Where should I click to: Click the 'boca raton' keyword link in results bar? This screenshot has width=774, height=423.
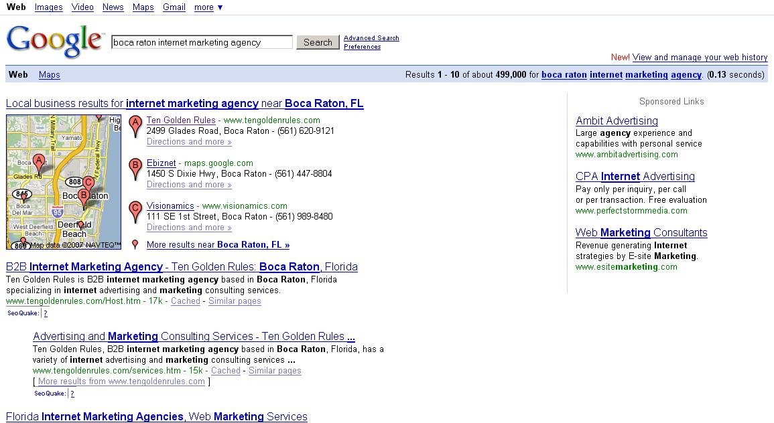[564, 74]
